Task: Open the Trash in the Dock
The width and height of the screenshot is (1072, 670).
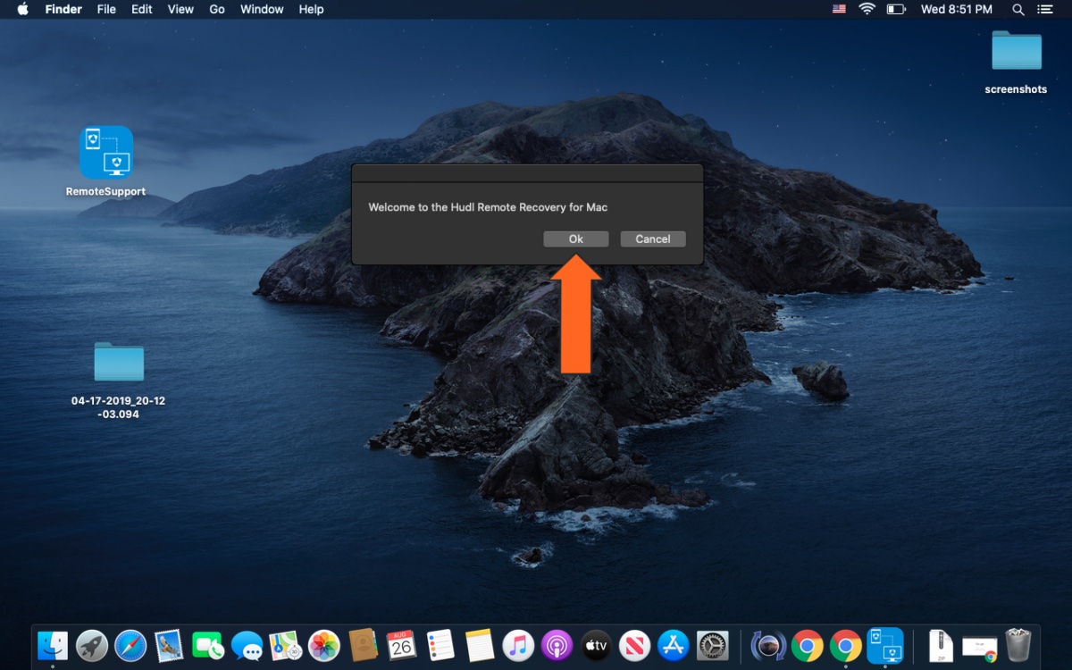Action: (1018, 645)
